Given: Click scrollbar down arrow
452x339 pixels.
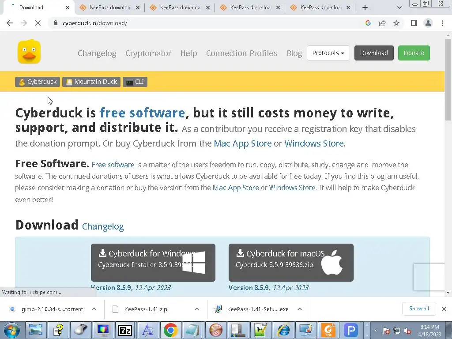Looking at the screenshot, I should pyautogui.click(x=448, y=293).
